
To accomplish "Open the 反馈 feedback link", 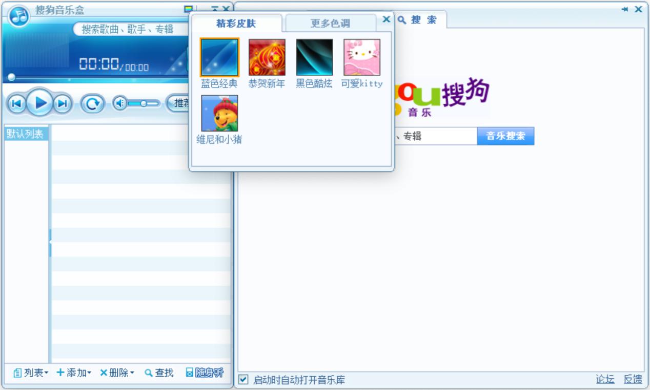I will click(x=633, y=379).
